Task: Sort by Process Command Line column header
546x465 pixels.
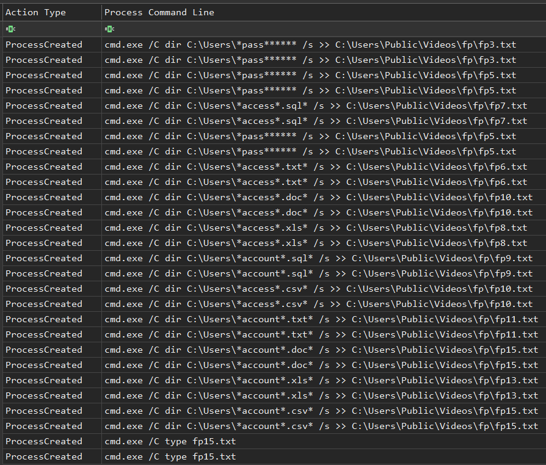Action: (159, 12)
